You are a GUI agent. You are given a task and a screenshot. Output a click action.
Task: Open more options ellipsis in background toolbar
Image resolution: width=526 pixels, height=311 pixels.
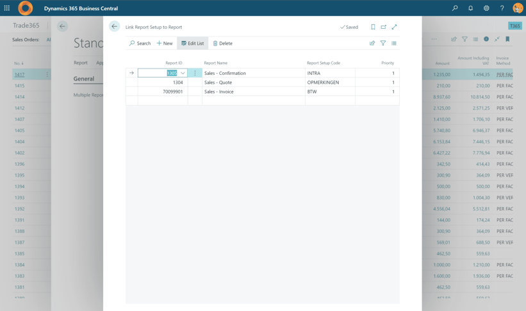coord(434,39)
